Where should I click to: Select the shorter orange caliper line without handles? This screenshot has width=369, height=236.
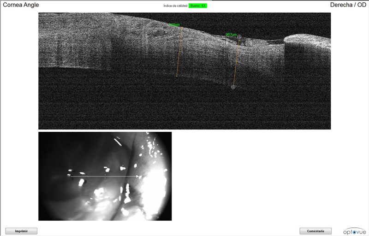click(179, 52)
